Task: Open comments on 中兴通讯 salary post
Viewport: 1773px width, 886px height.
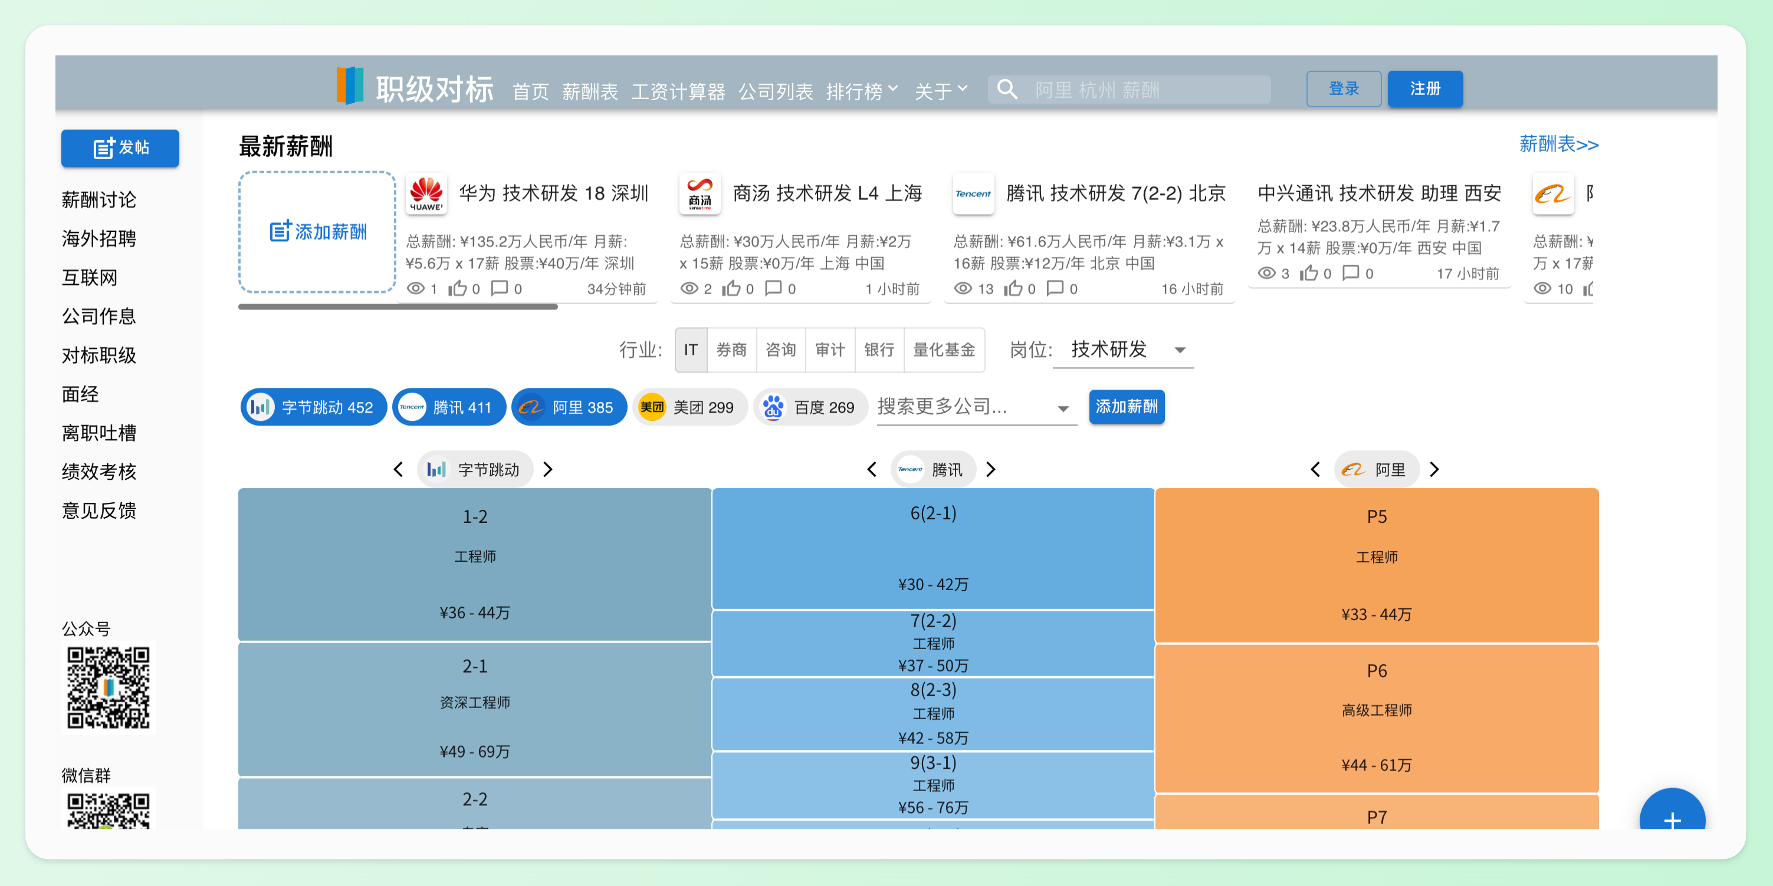Action: tap(1351, 273)
